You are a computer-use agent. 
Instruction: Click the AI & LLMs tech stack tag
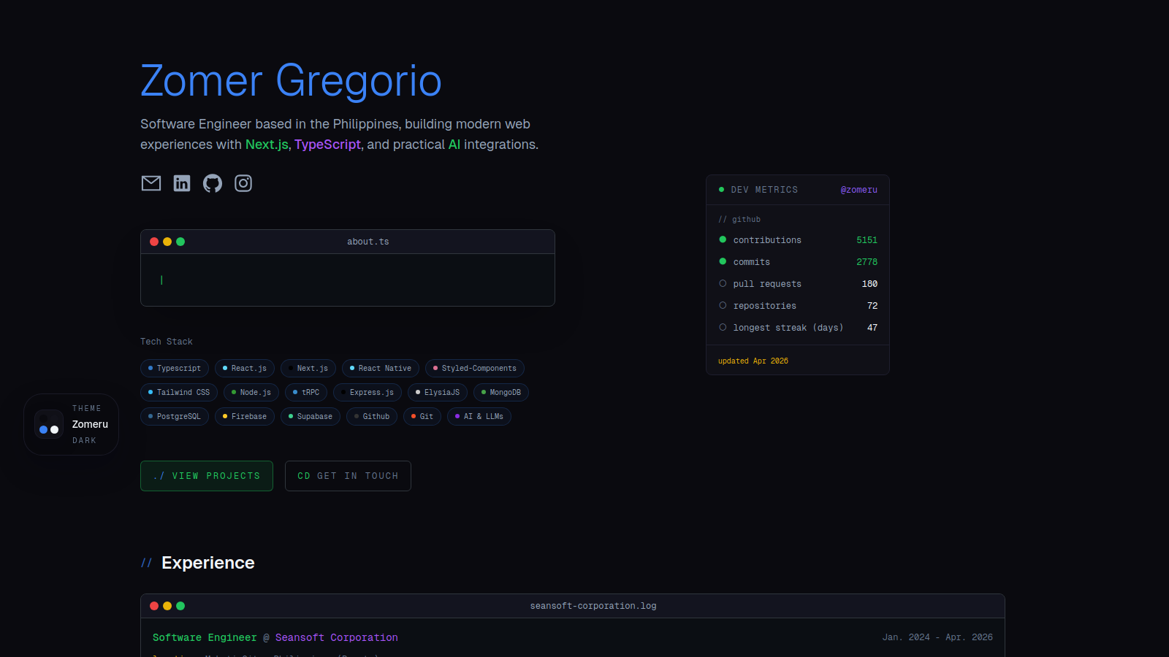coord(479,417)
